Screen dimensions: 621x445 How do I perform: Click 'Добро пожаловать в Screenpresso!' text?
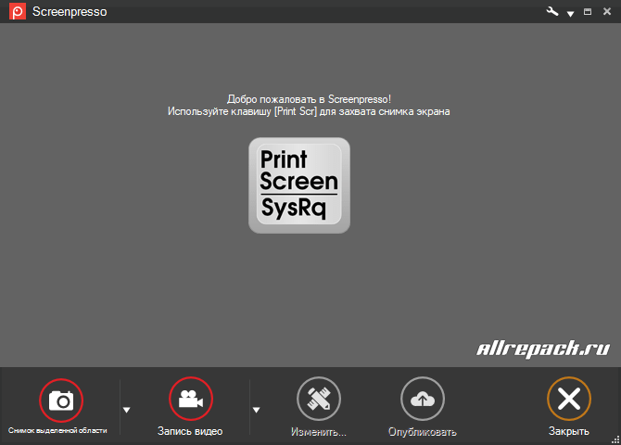point(309,99)
